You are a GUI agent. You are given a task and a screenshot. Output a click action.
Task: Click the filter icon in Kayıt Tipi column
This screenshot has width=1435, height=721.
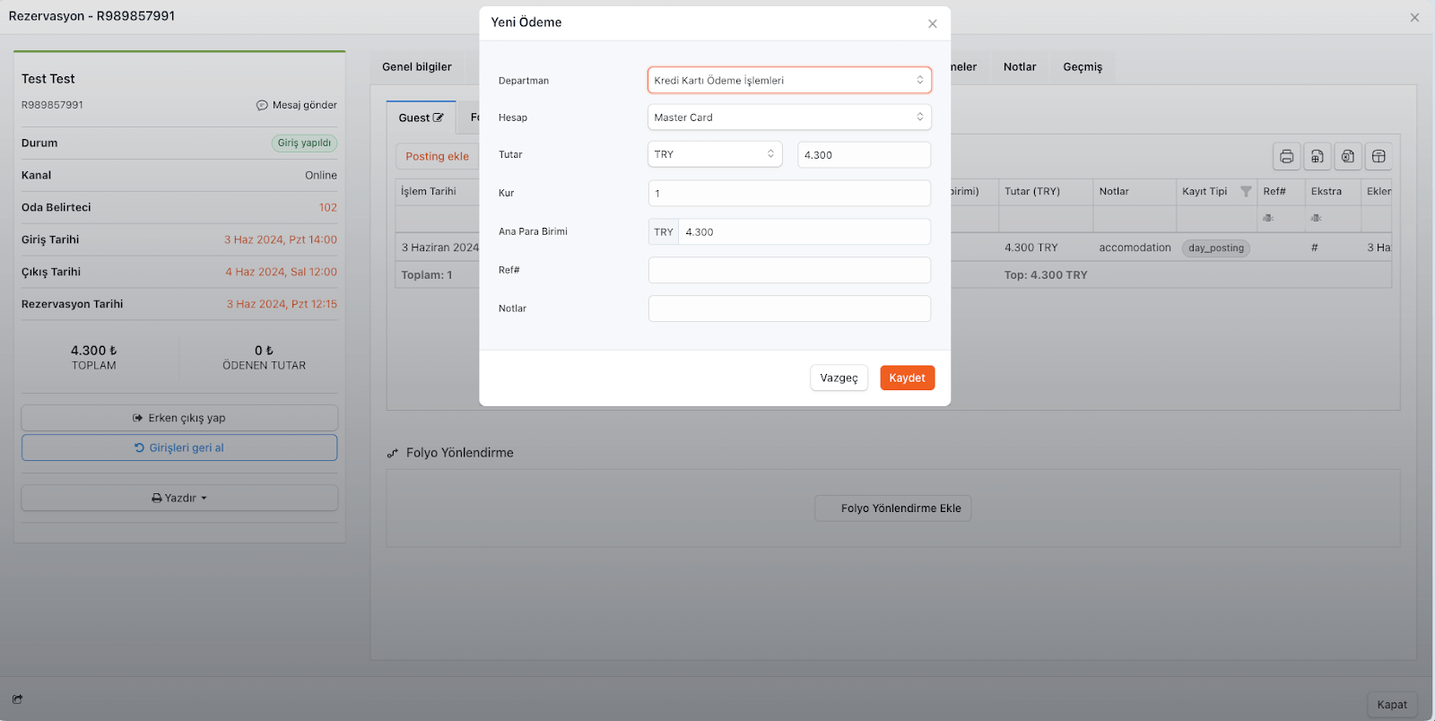(x=1246, y=192)
